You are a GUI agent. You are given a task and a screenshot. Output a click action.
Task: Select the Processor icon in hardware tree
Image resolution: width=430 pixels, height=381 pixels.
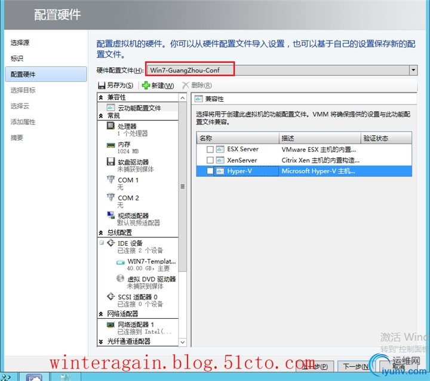(x=110, y=126)
